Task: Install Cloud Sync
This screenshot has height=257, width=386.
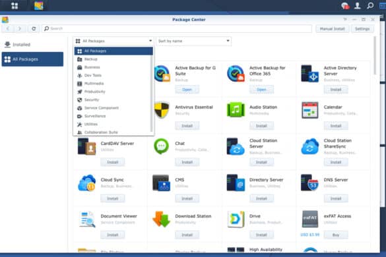Action: click(113, 199)
